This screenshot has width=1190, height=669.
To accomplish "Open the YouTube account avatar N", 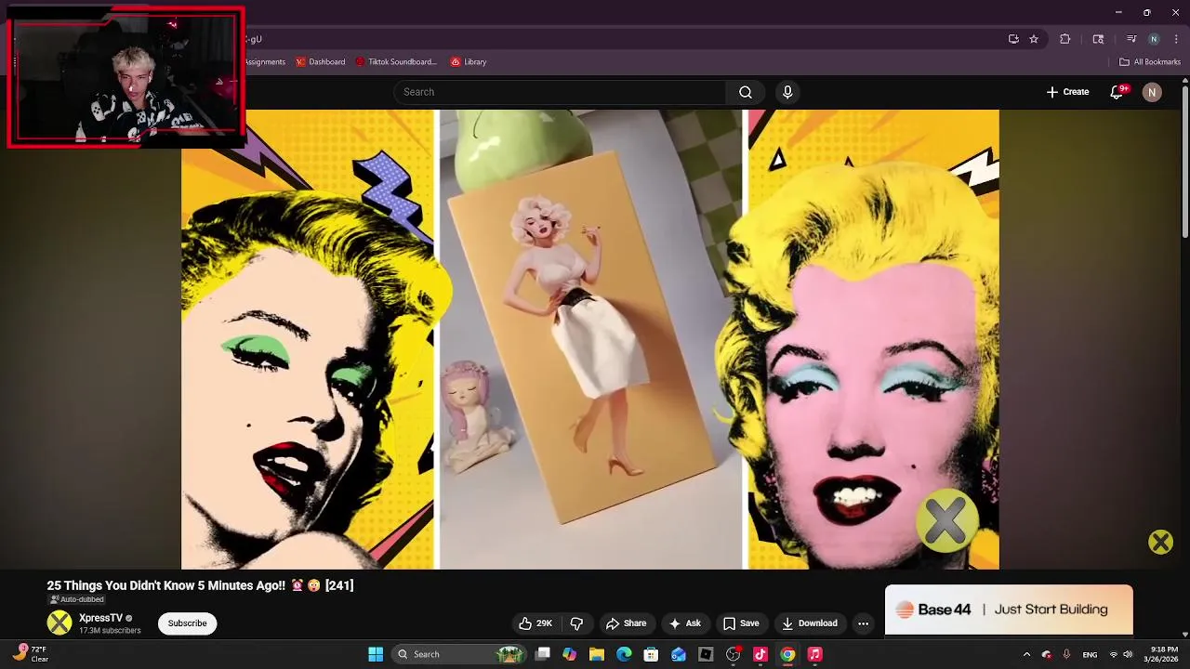I will (1152, 92).
